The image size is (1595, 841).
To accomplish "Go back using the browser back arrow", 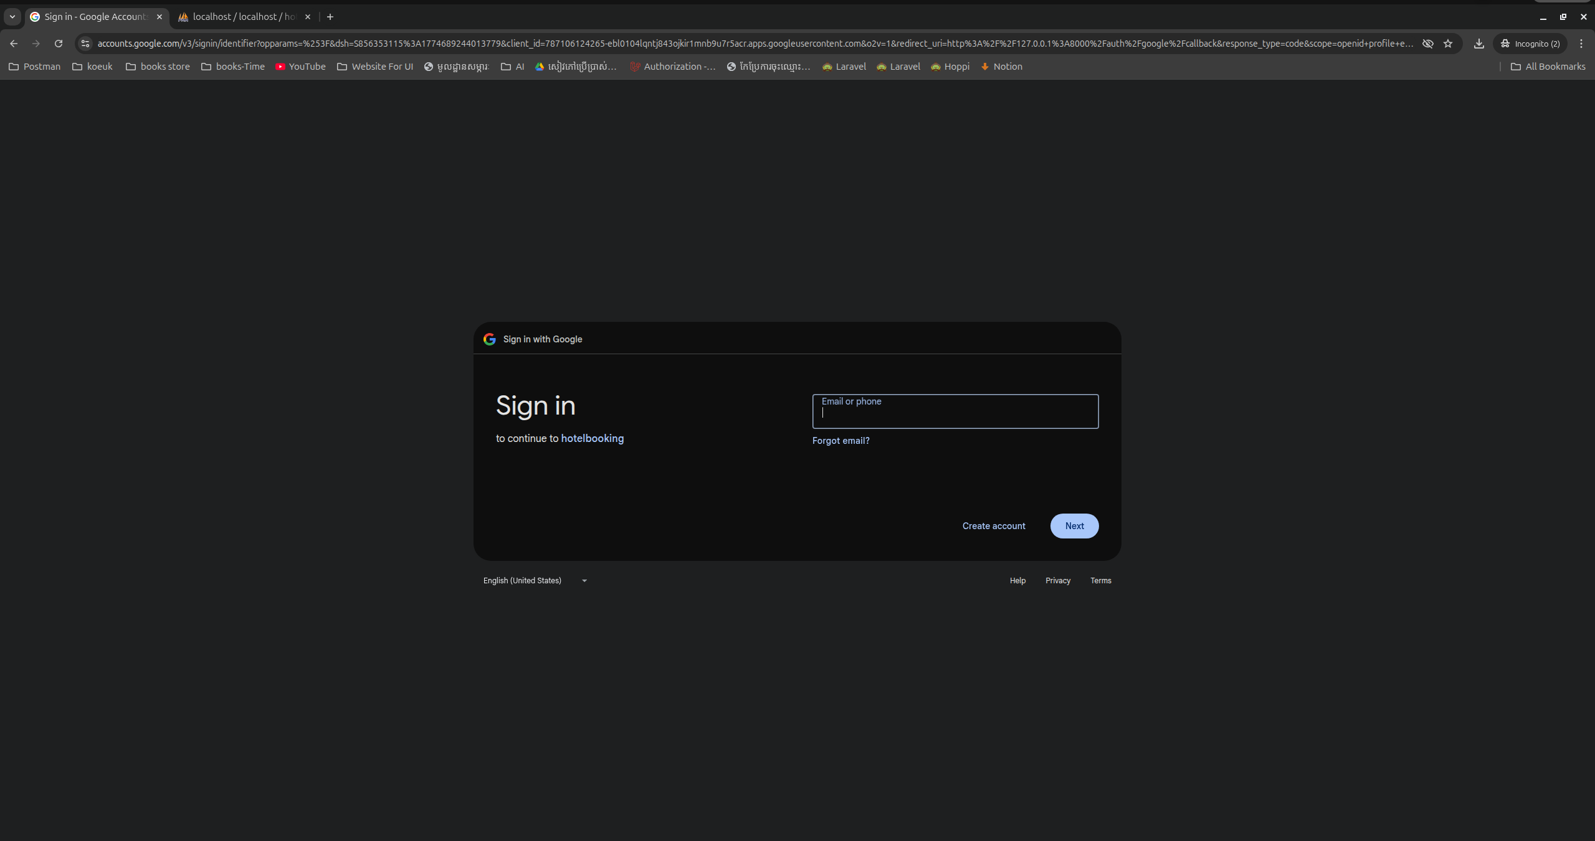I will [14, 44].
